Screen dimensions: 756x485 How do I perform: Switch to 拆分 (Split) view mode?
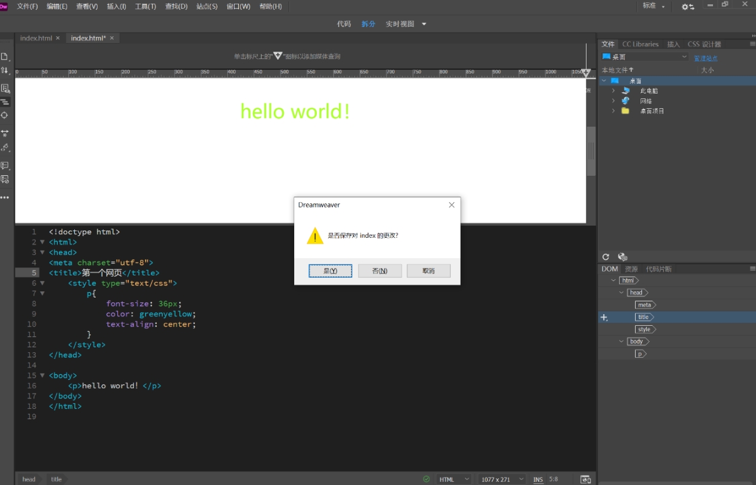368,24
